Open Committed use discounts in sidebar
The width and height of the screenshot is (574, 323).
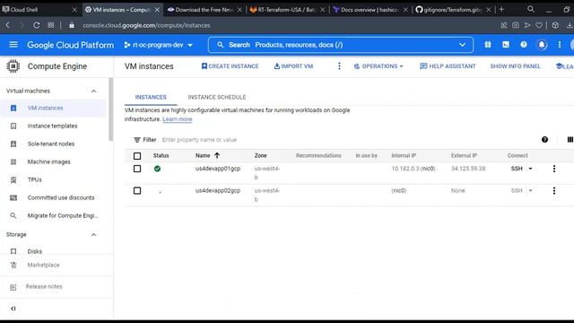[x=61, y=197]
